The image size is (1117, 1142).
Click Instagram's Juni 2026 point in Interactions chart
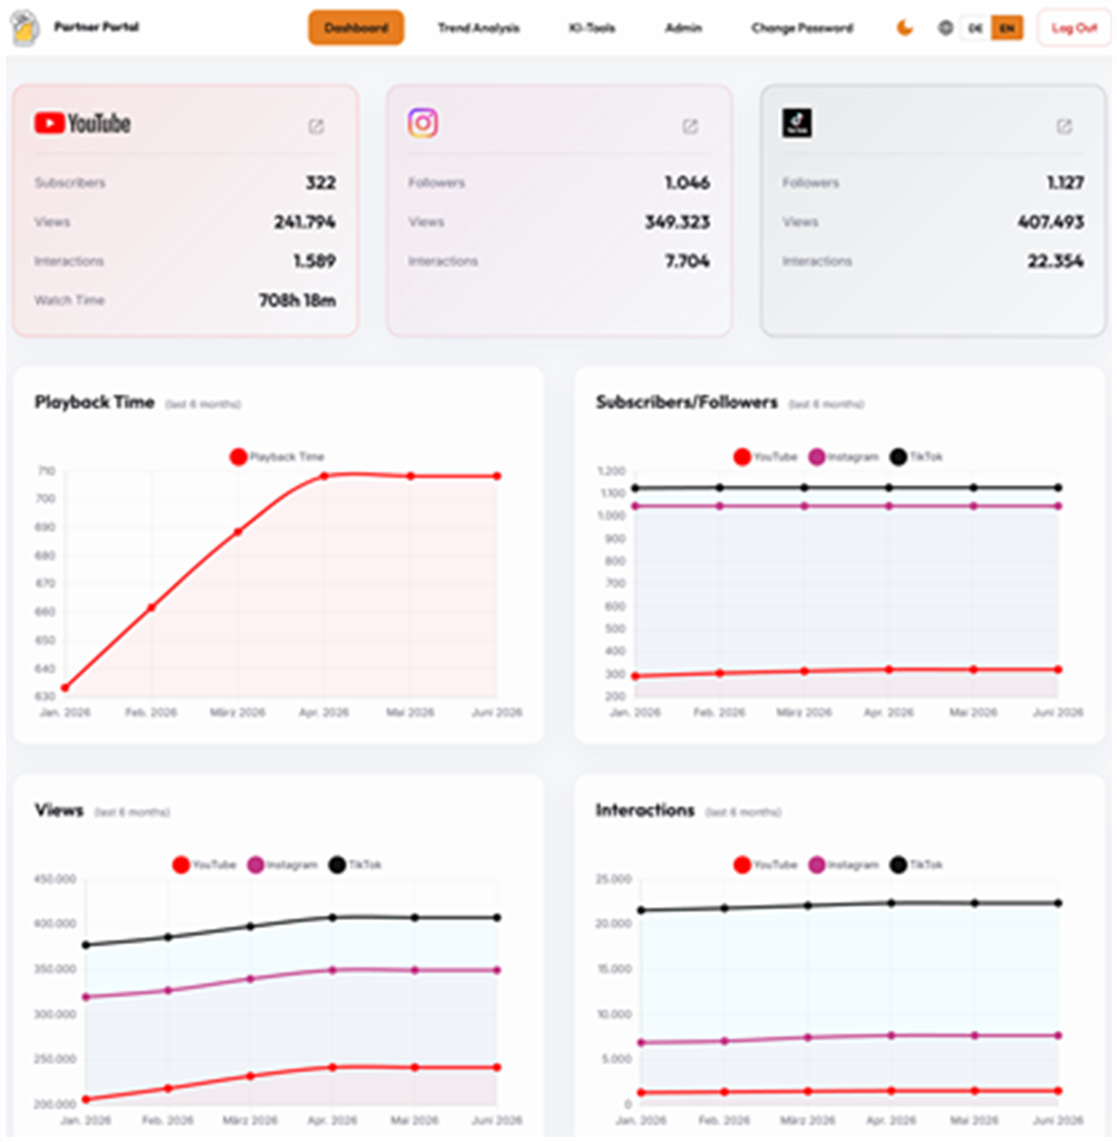[x=1058, y=1036]
